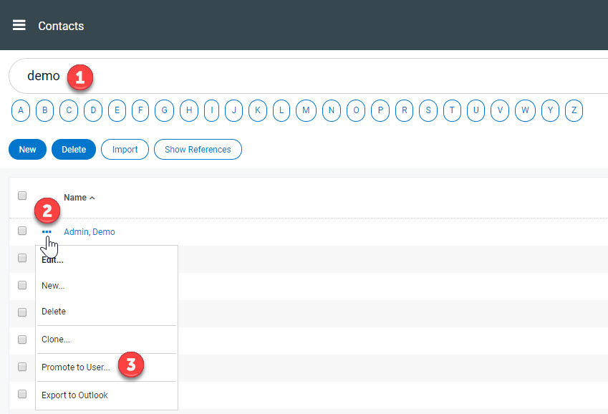Open the hamburger navigation menu

pyautogui.click(x=19, y=25)
